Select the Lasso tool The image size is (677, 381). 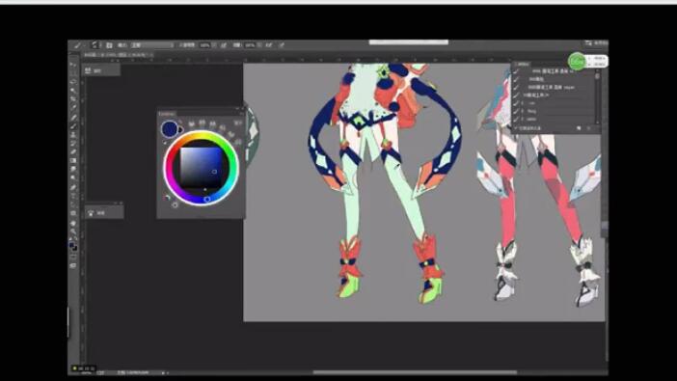pos(73,82)
